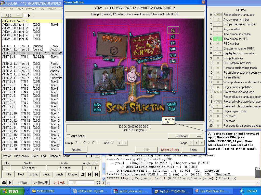Click the play arrow next to the PGC dropdown
Screen dimensions: 261x195
coord(29,15)
